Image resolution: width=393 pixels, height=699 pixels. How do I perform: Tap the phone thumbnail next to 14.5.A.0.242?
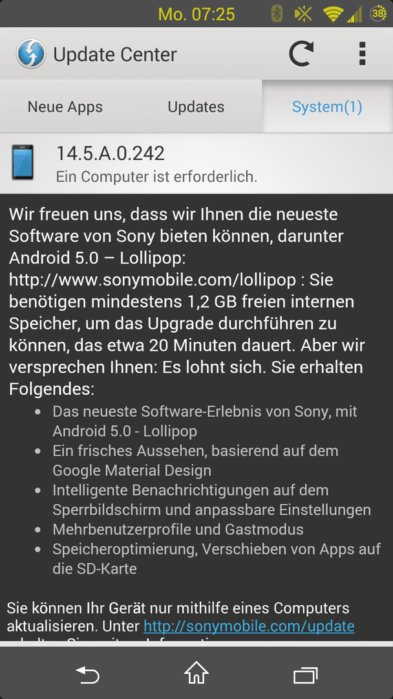coord(23,162)
